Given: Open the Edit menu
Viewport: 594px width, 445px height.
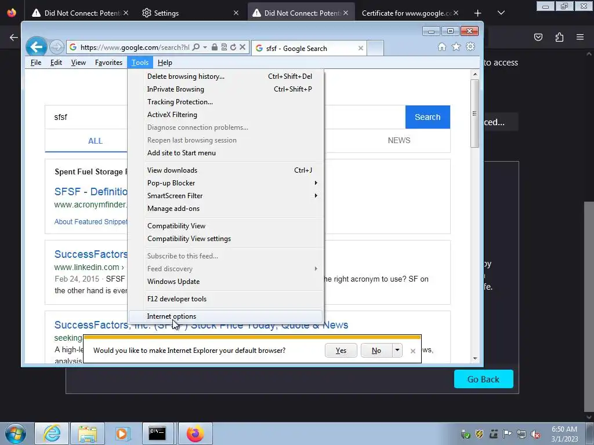Looking at the screenshot, I should pos(56,63).
